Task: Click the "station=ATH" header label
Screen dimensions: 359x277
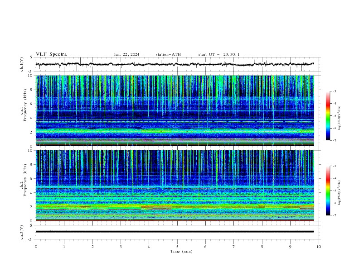Action: (x=168, y=54)
